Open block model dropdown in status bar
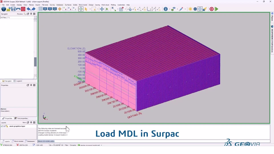Viewport: 274px width, 154px height. point(101,145)
